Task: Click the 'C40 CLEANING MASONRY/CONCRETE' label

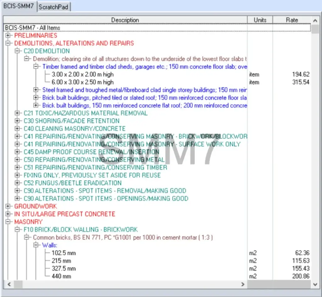Action: [74, 129]
